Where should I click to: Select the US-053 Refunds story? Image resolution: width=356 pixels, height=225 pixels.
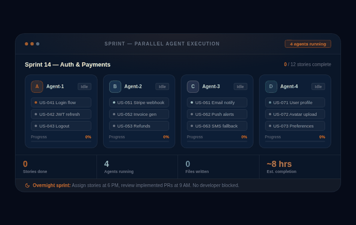tap(139, 126)
